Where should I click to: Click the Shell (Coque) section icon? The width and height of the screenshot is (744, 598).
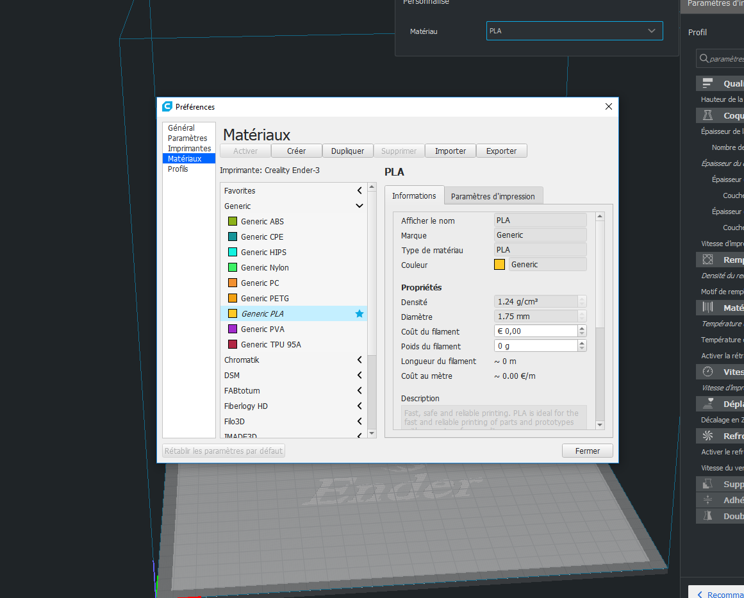coord(707,115)
